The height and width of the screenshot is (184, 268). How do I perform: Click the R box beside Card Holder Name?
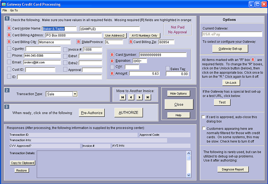tap(9, 28)
